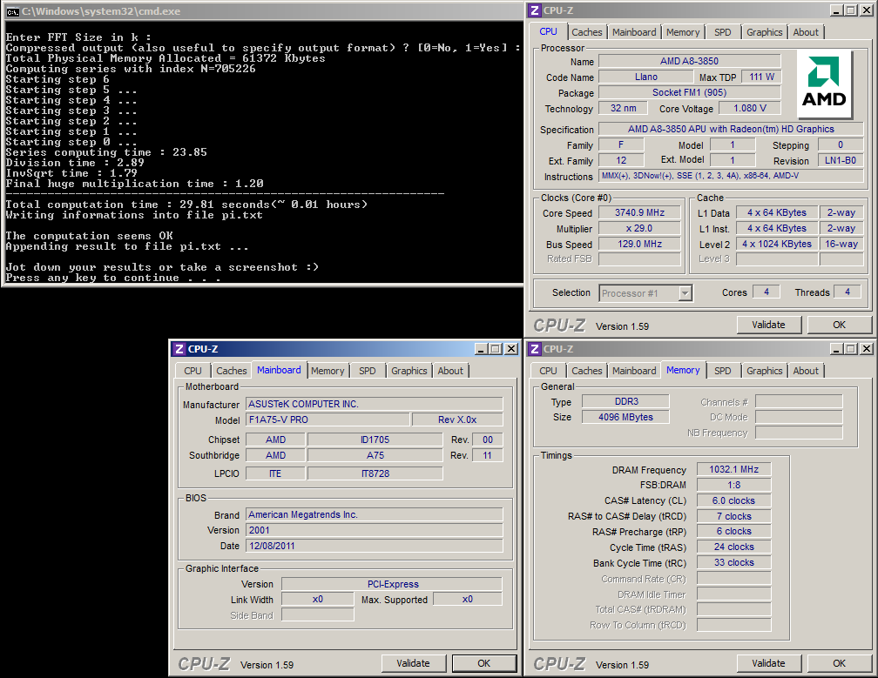Click the CAS# Latency 6.0 clocks value
This screenshot has height=678, width=878.
[x=733, y=500]
